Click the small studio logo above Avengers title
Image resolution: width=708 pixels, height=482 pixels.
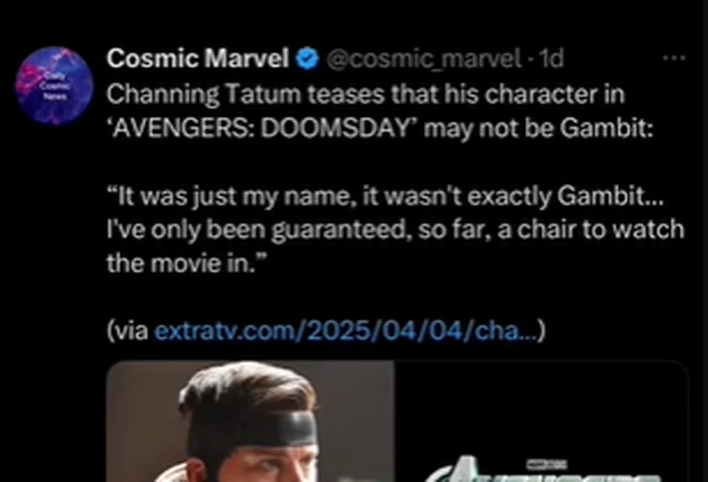[546, 463]
